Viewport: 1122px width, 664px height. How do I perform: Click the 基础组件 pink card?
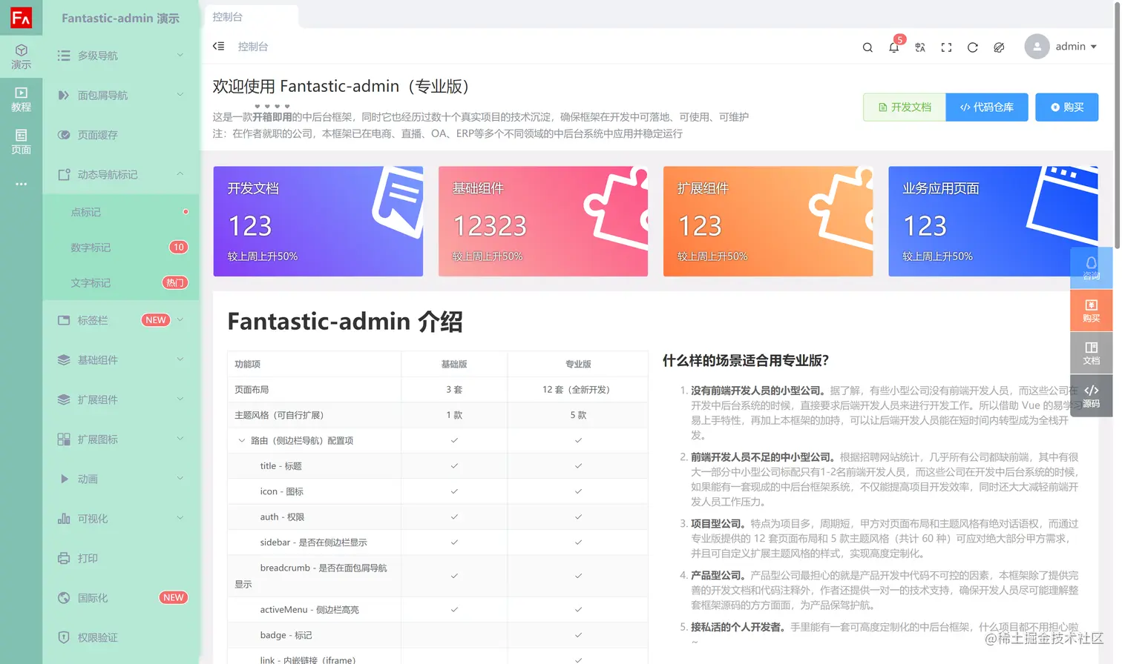tap(543, 221)
